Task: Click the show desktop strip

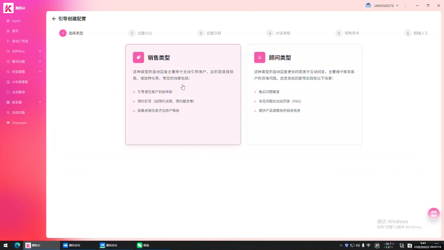Action: click(x=443, y=245)
